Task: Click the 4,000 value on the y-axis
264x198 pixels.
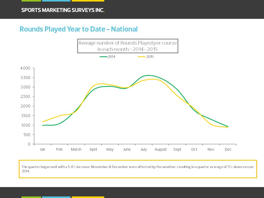Action: (25, 68)
